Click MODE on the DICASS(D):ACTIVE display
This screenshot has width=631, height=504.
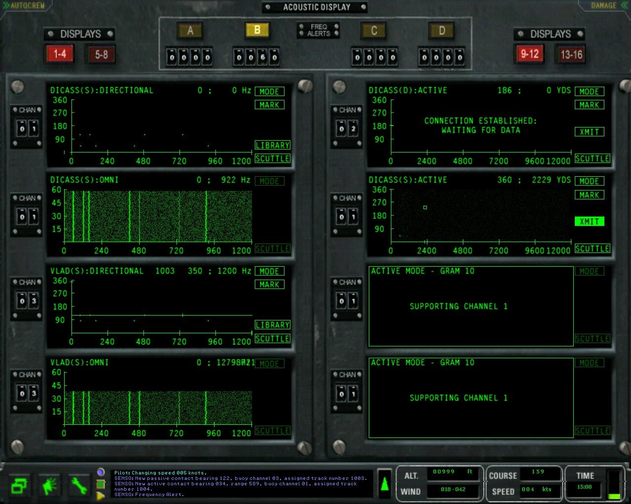point(590,92)
